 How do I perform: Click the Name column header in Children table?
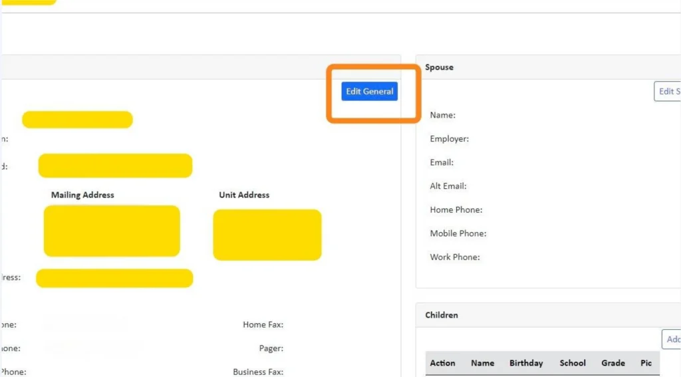pyautogui.click(x=482, y=363)
